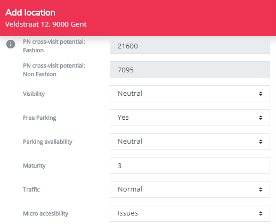276x224 pixels.
Task: Open the Micro accesibility dropdown
Action: (x=190, y=213)
